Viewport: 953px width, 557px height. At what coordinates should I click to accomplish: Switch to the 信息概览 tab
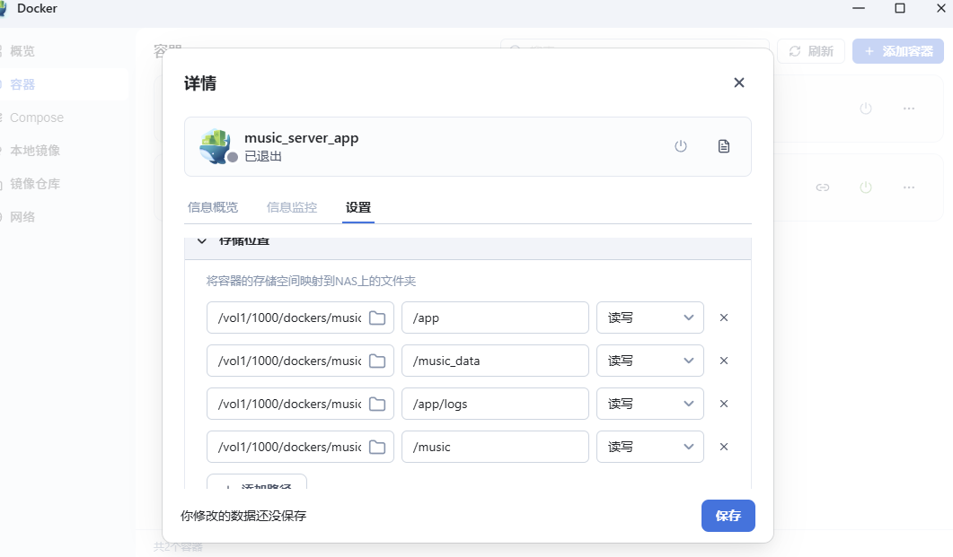(x=213, y=206)
